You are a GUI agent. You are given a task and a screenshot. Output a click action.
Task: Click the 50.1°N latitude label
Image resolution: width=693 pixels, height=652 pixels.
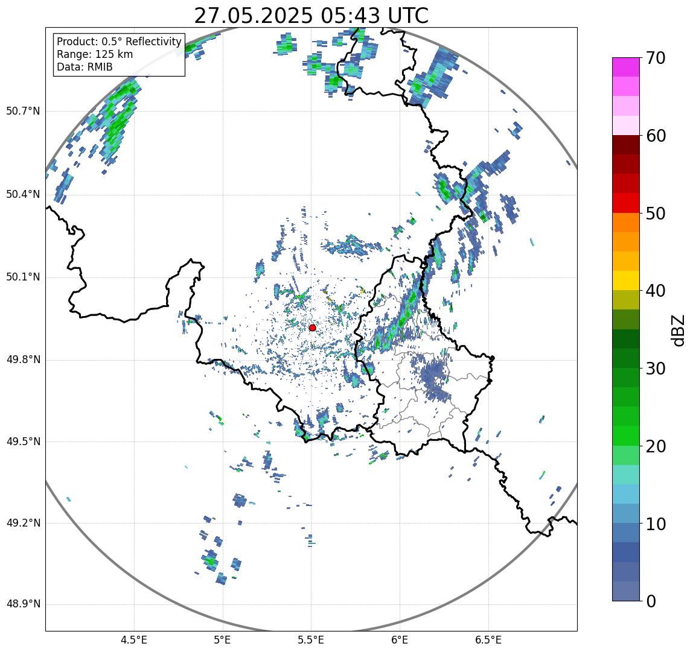23,277
